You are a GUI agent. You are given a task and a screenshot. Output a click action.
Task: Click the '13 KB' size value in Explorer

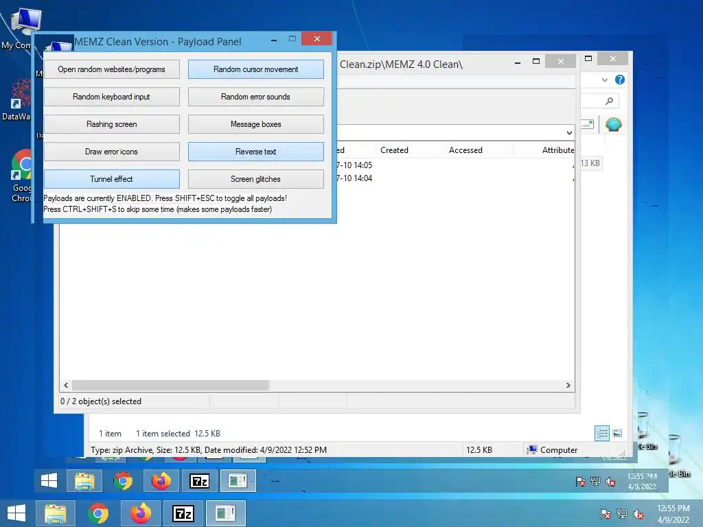[x=590, y=163]
